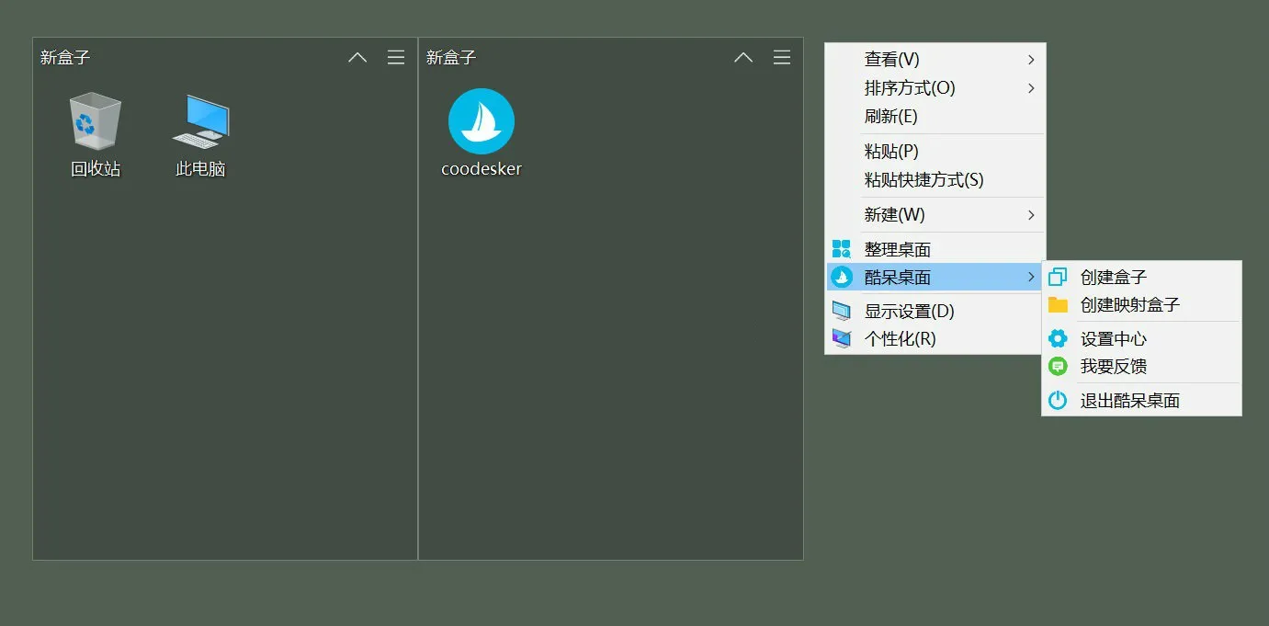Screen dimensions: 1269x626
Task: Select 刷新(E) from the context menu
Action: (887, 116)
